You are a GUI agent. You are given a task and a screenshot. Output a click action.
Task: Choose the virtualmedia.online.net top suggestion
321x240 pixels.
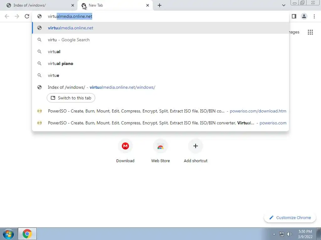click(160, 28)
